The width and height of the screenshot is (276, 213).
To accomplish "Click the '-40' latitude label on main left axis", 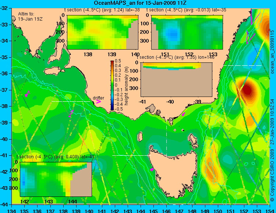I will 4,139.
